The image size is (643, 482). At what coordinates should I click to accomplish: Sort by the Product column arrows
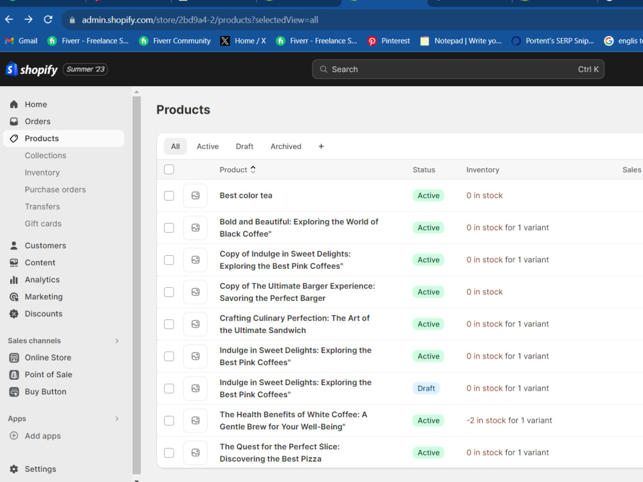pos(253,170)
